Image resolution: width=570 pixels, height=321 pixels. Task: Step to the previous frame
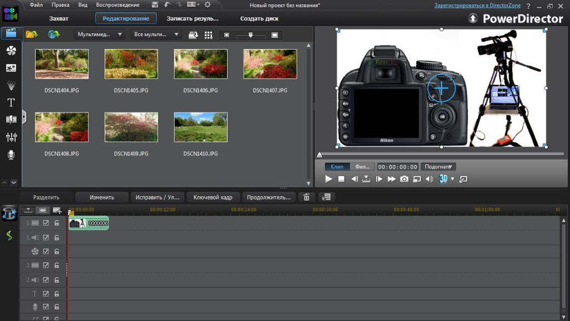pos(354,179)
